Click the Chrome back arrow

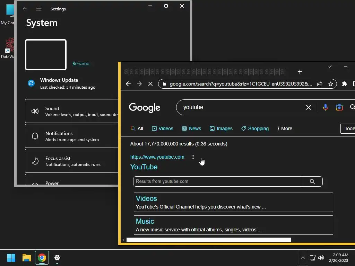(128, 84)
